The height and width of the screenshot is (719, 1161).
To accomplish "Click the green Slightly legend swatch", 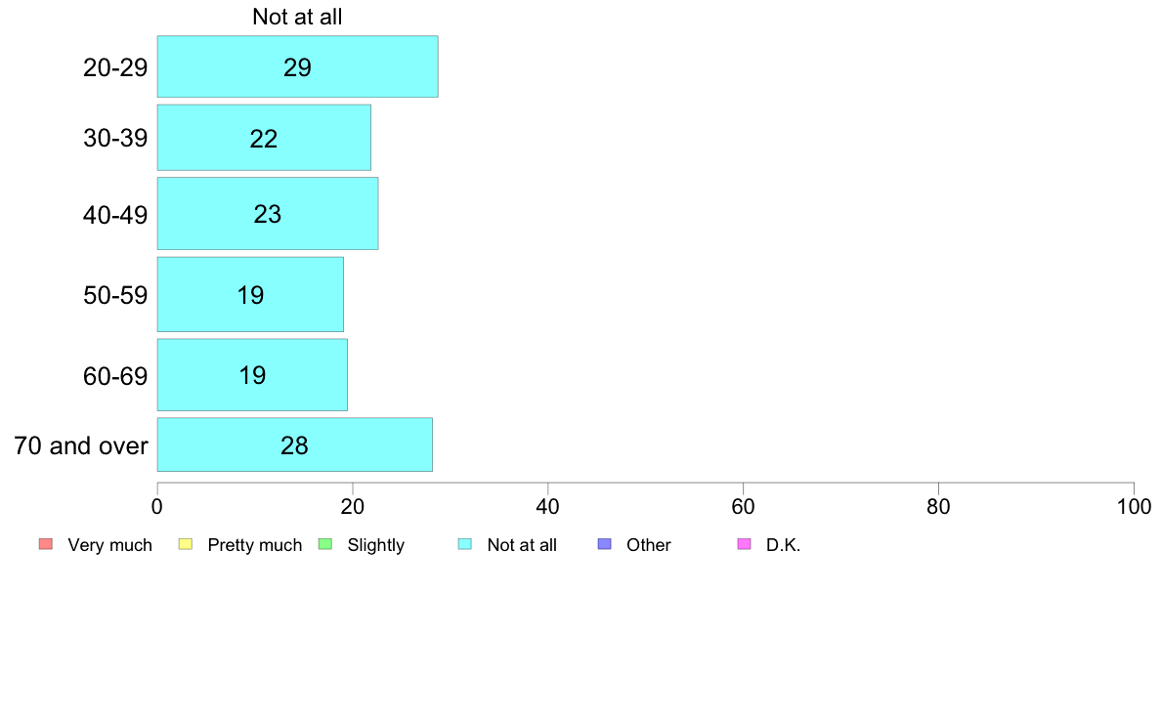I will 325,544.
